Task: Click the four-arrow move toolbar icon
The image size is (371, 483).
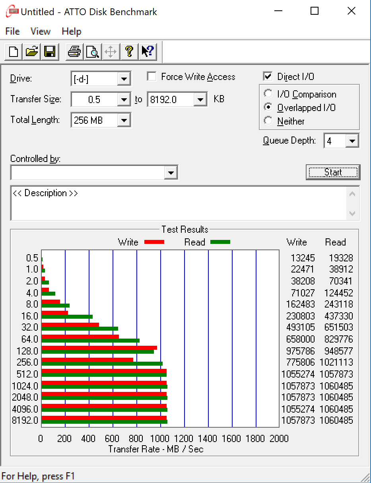Action: (x=111, y=52)
